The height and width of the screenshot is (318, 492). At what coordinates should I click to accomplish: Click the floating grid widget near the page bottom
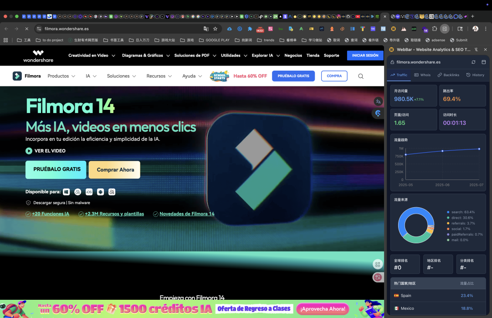378,264
